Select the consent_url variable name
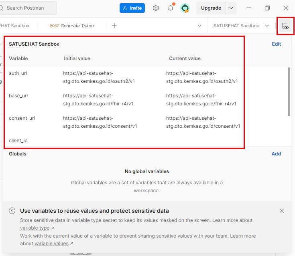Screen dimensions: 295x256 coord(22,118)
